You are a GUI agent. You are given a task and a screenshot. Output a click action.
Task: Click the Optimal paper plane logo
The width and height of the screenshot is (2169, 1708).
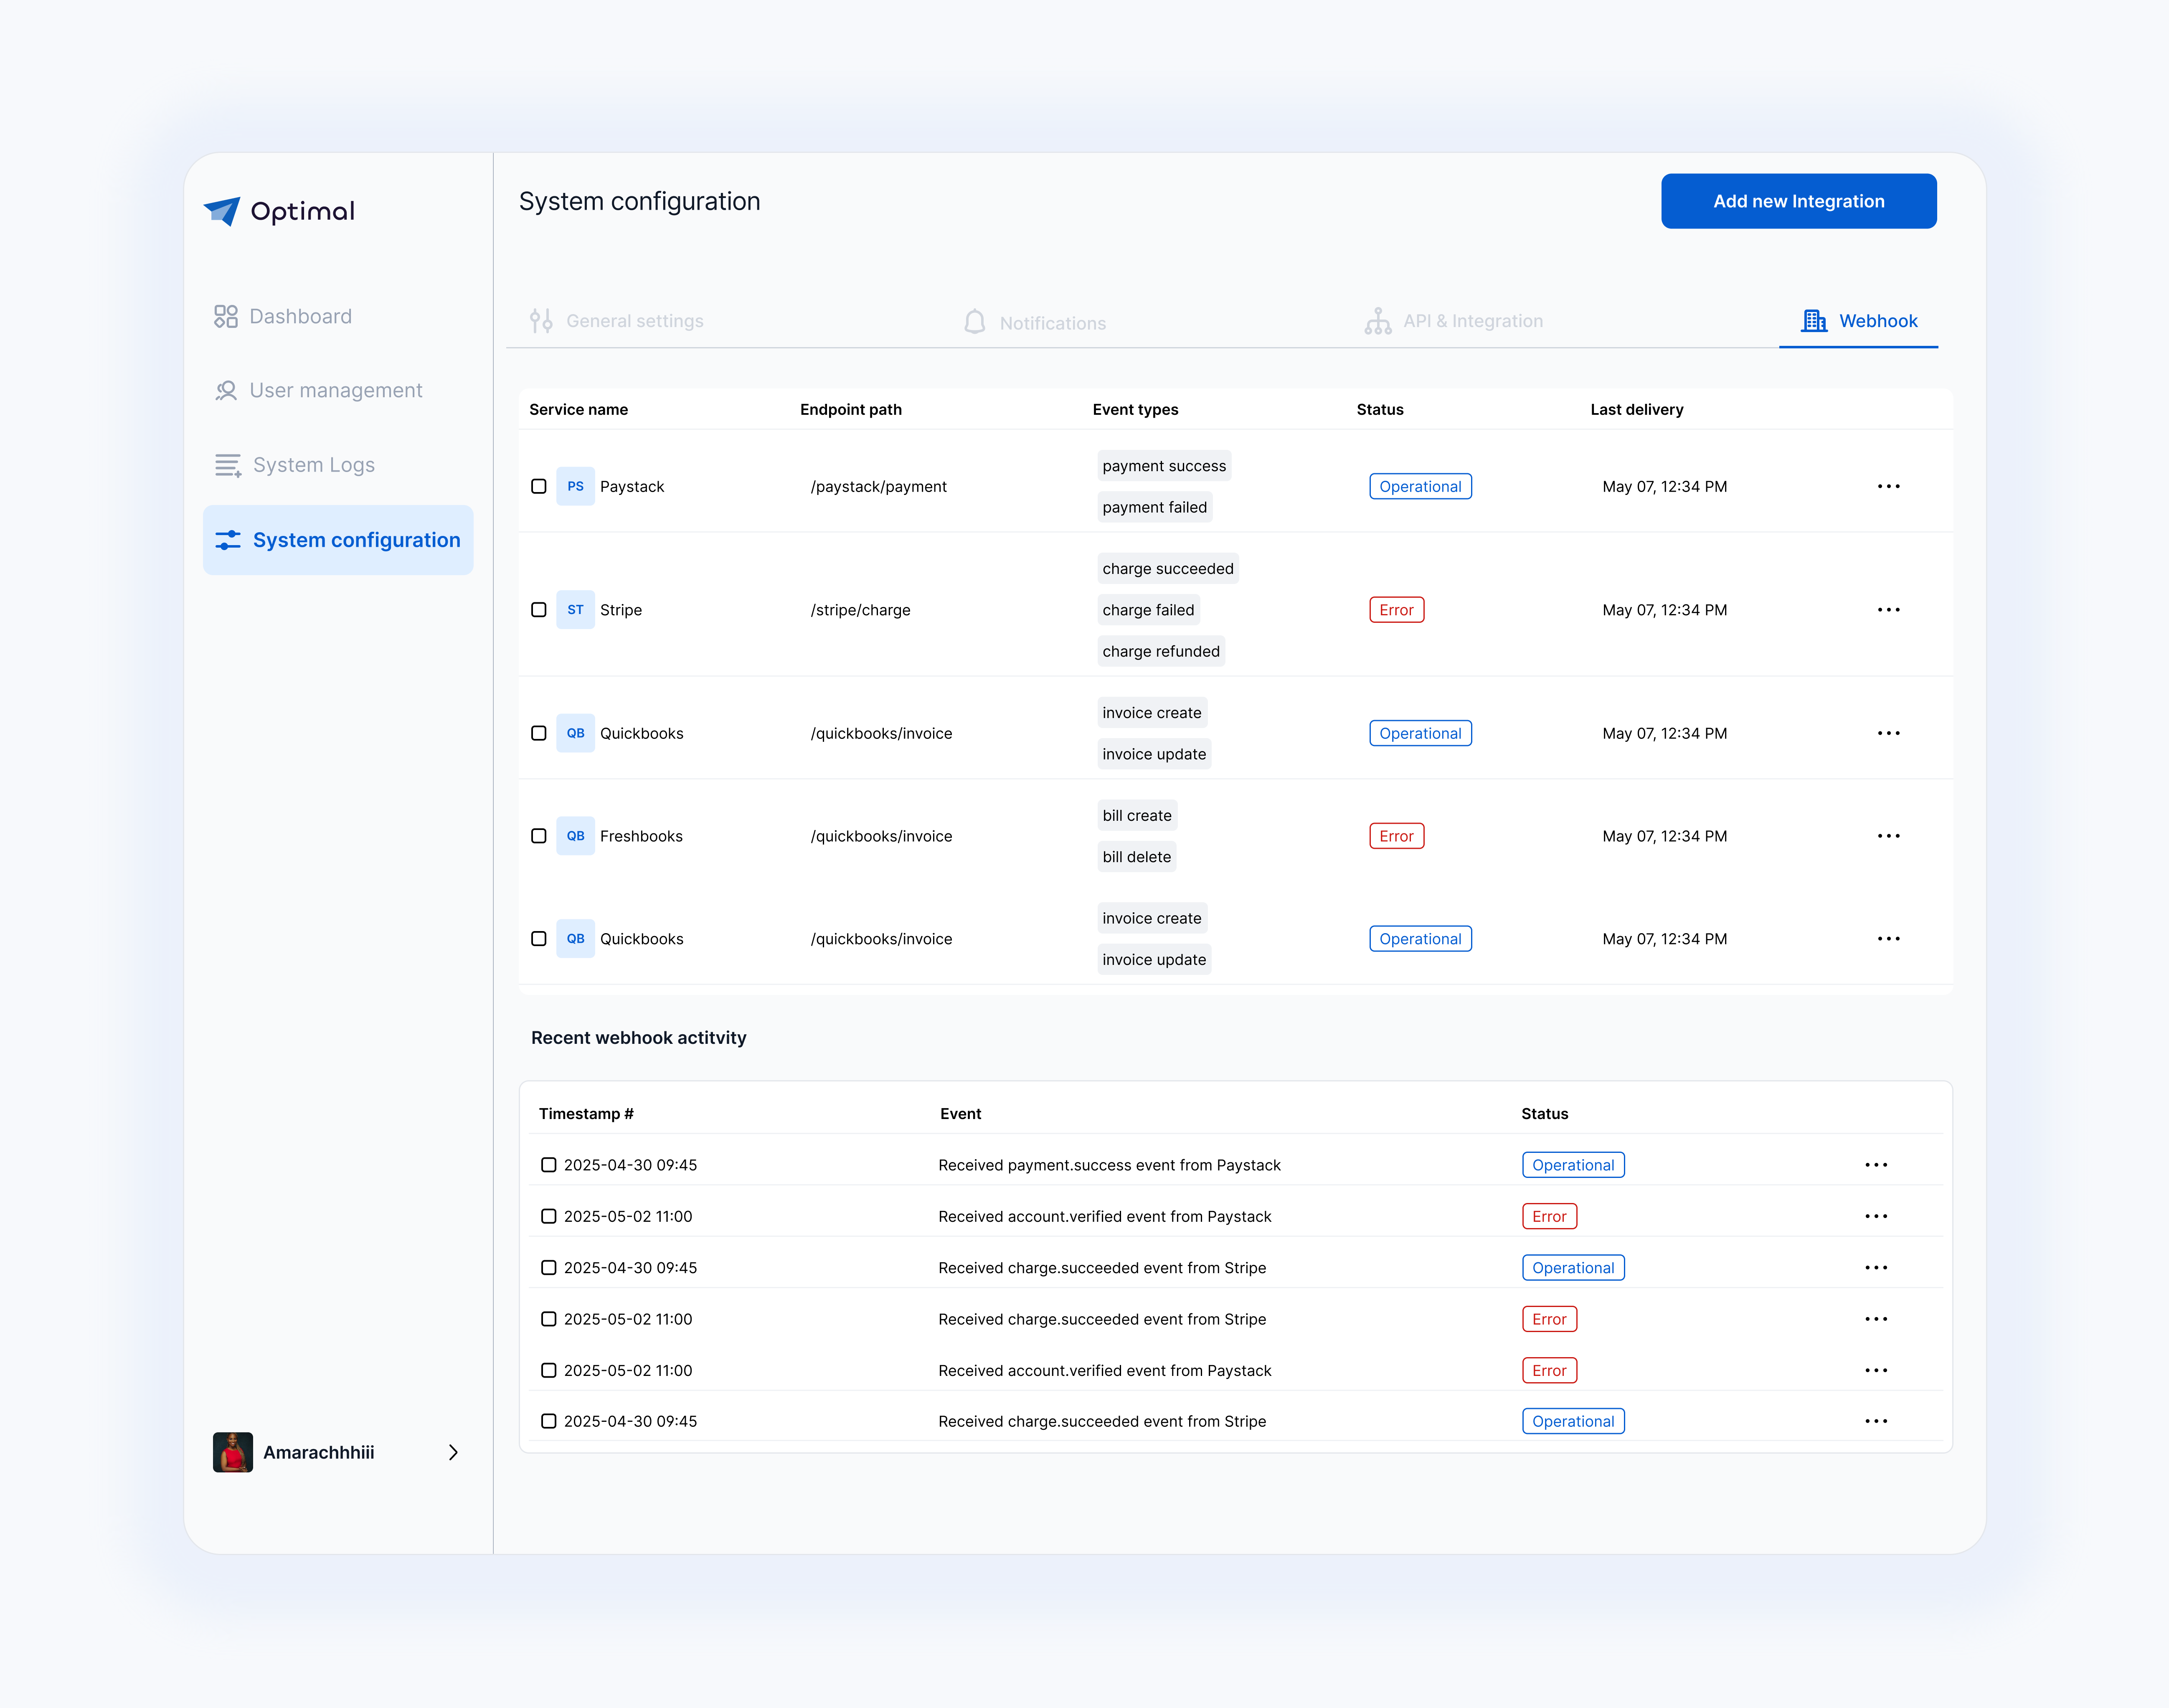pos(222,210)
